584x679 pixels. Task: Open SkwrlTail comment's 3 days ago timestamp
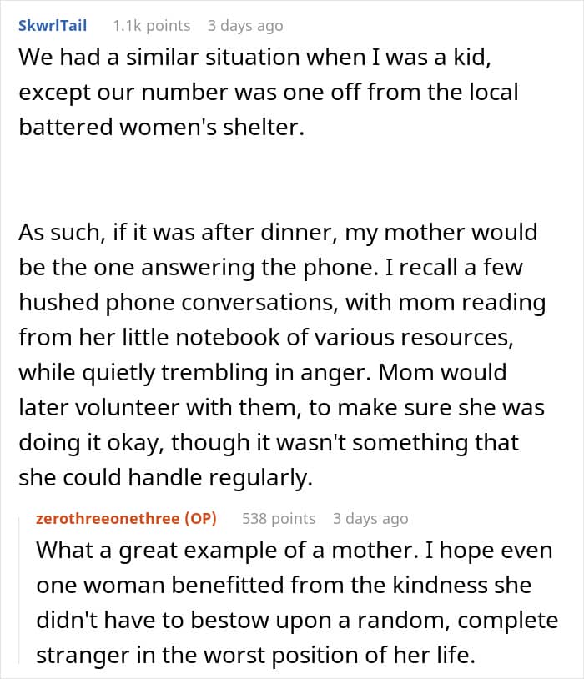(x=245, y=26)
